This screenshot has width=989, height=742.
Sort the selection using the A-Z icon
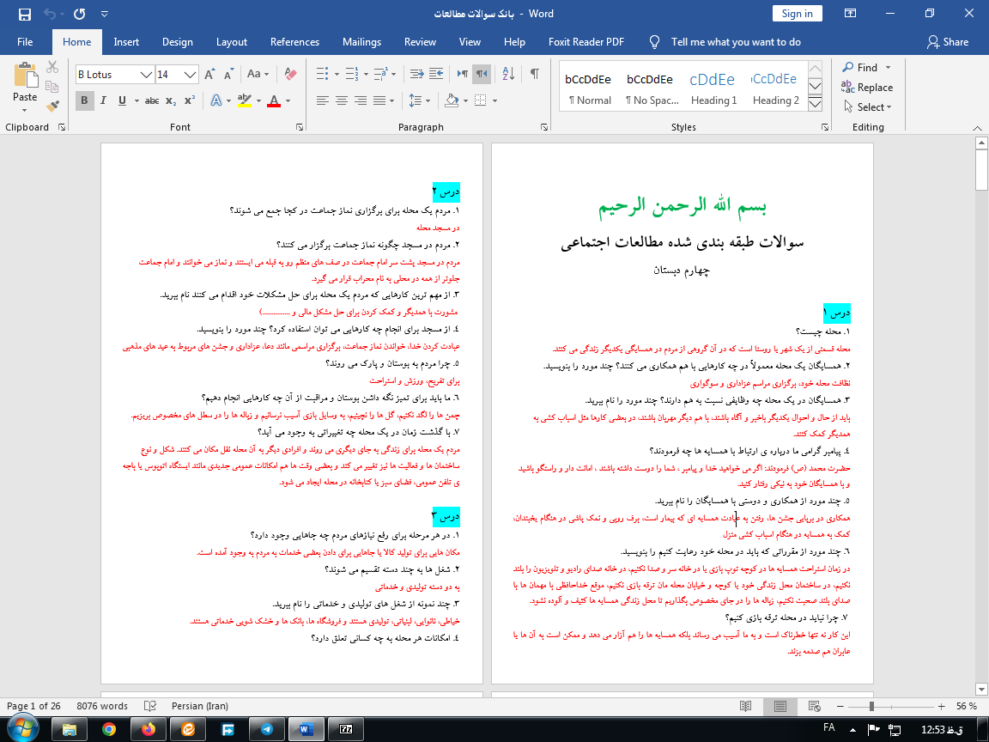[507, 75]
